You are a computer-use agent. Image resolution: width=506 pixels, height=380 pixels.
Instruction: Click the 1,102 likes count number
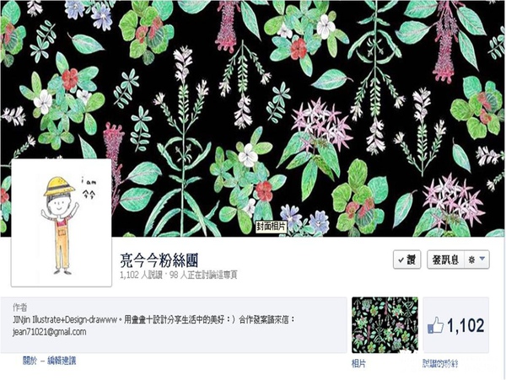(x=466, y=325)
